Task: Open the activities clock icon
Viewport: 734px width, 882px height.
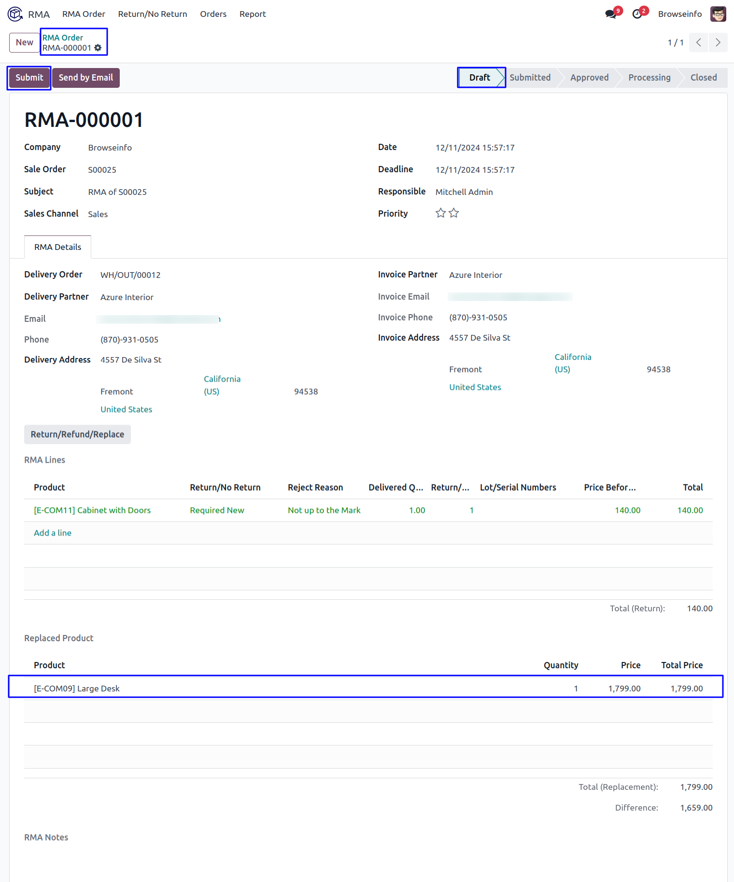Action: (x=637, y=14)
